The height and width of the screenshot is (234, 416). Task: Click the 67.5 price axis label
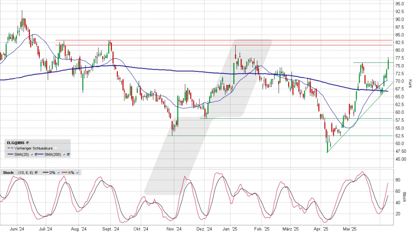point(400,89)
